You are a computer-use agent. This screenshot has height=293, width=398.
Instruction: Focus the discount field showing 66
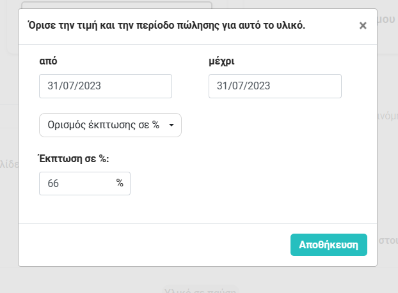76,183
